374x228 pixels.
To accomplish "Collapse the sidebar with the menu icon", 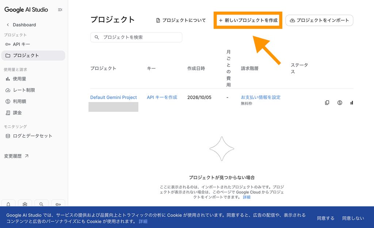I will click(x=60, y=10).
